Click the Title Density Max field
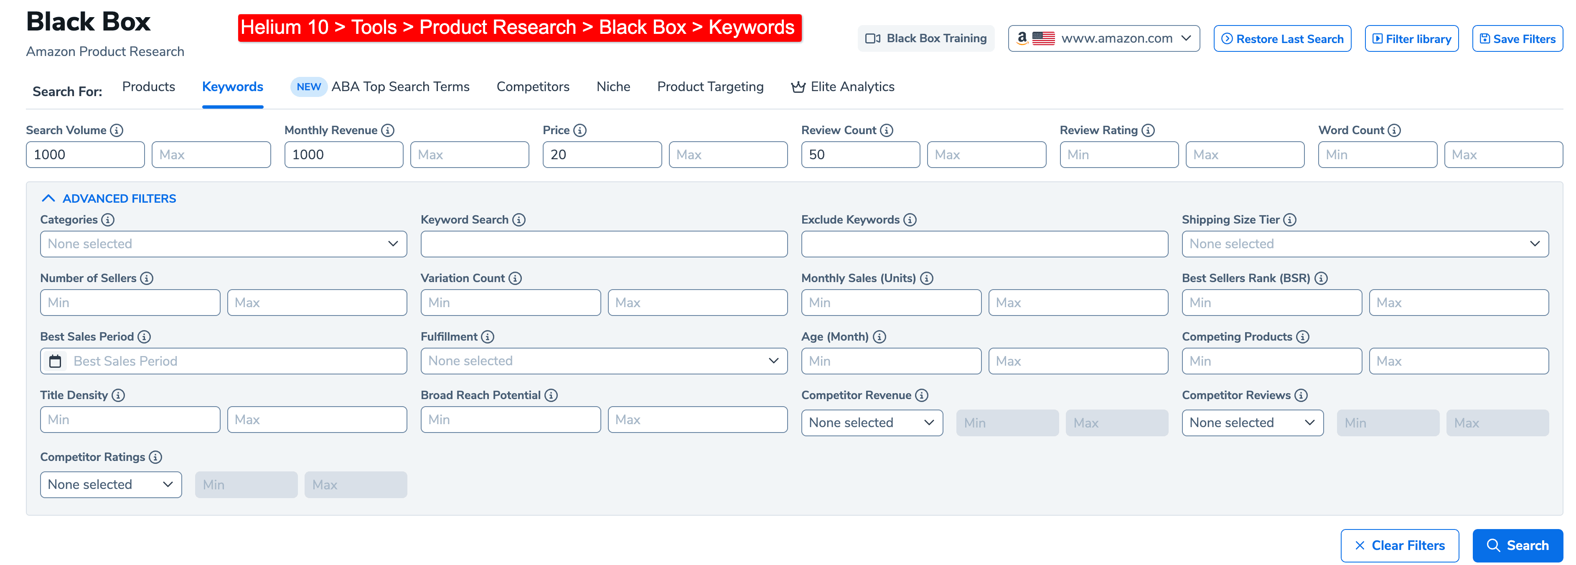This screenshot has width=1576, height=565. coord(317,420)
